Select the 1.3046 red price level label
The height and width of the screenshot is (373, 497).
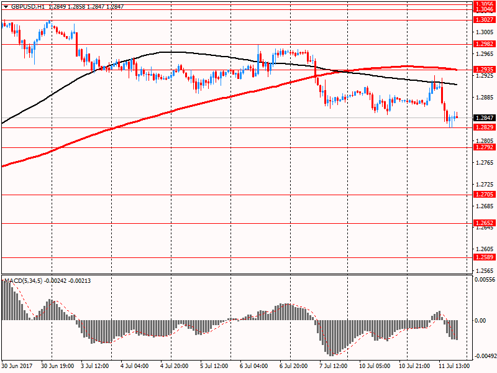click(485, 9)
